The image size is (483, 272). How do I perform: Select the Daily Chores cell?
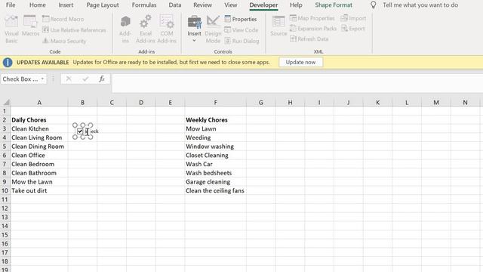click(x=39, y=120)
